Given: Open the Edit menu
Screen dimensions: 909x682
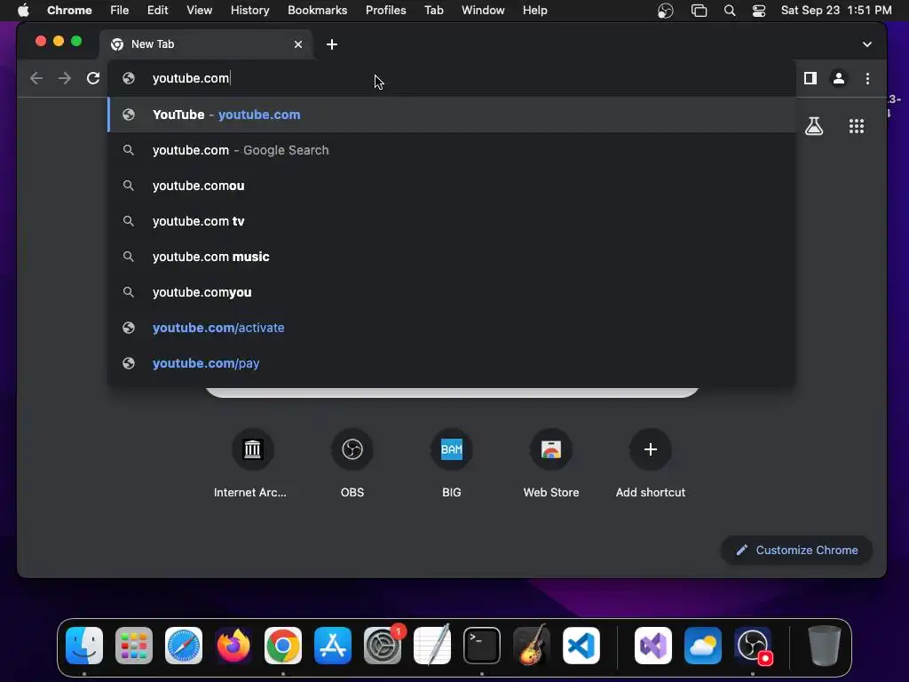Looking at the screenshot, I should (157, 11).
